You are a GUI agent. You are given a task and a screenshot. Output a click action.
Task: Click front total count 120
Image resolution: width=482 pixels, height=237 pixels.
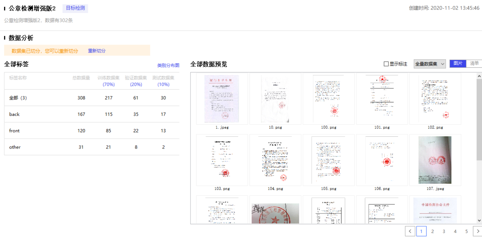click(x=81, y=130)
